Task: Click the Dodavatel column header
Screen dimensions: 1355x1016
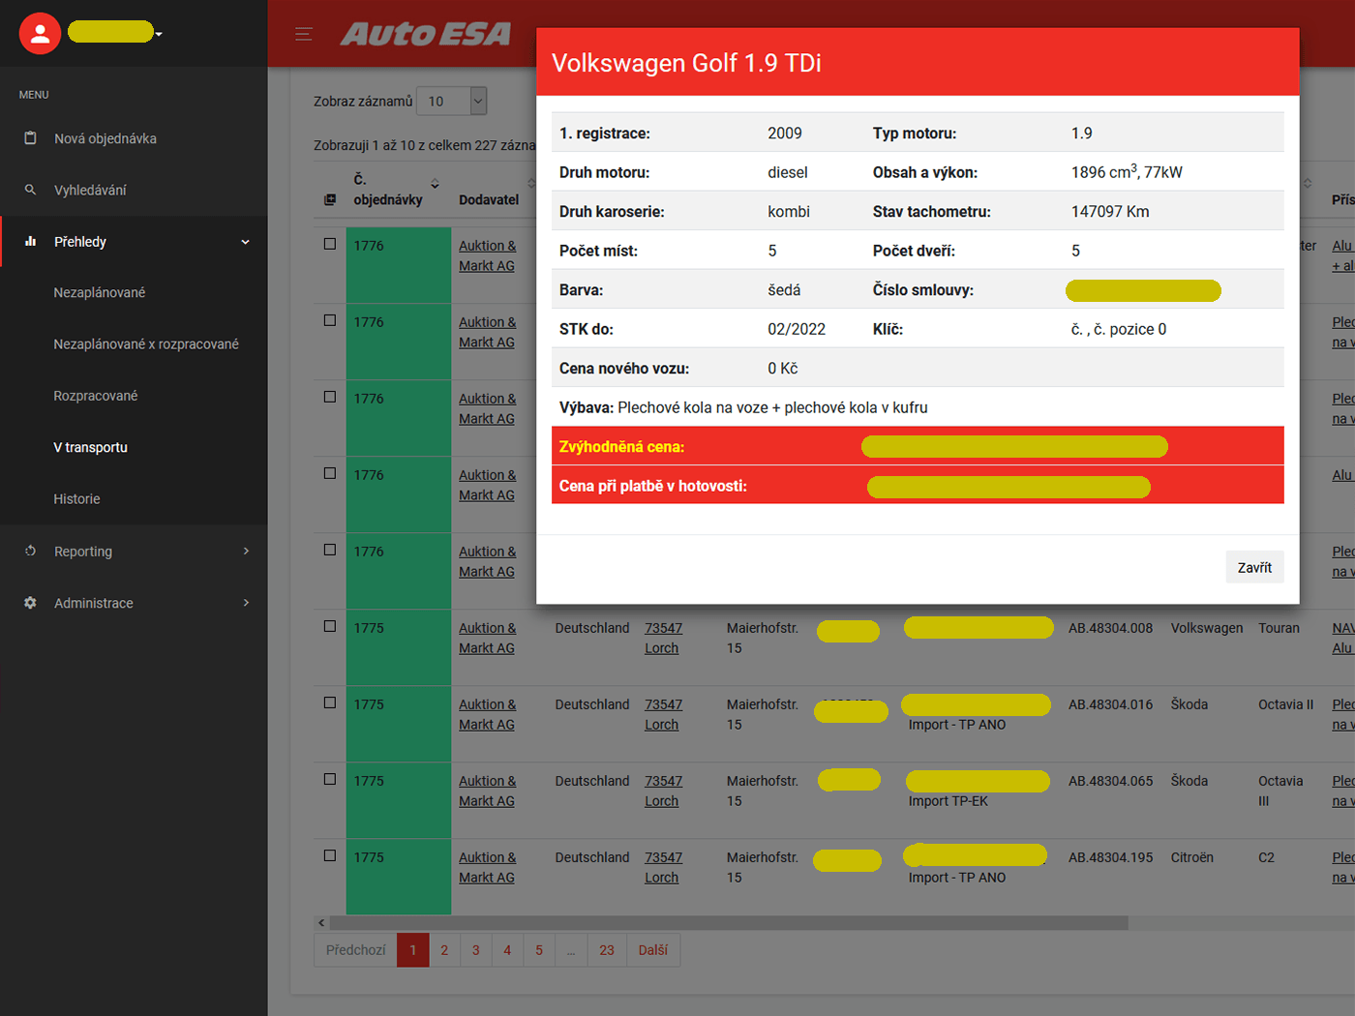Action: (489, 199)
